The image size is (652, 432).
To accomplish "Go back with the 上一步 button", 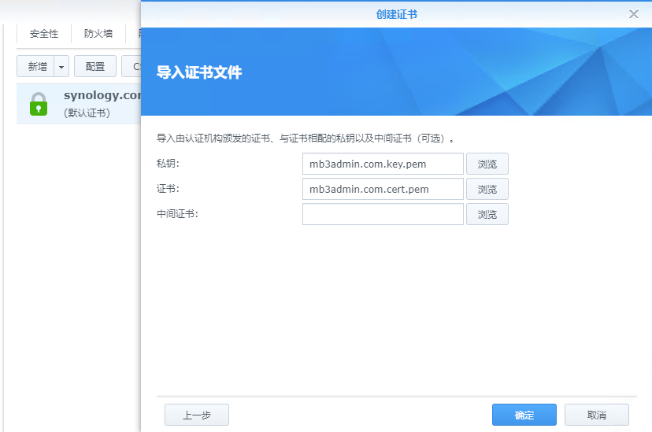I will click(x=197, y=415).
